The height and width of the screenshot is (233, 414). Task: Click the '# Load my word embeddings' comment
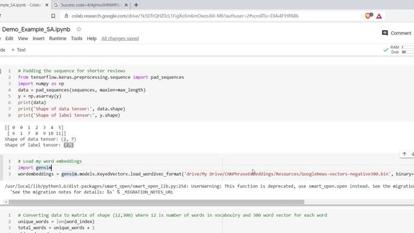click(x=50, y=161)
